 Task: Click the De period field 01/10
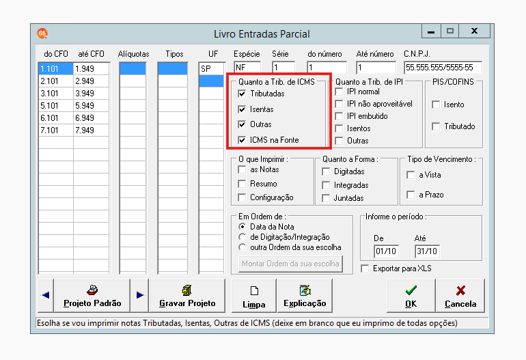386,251
